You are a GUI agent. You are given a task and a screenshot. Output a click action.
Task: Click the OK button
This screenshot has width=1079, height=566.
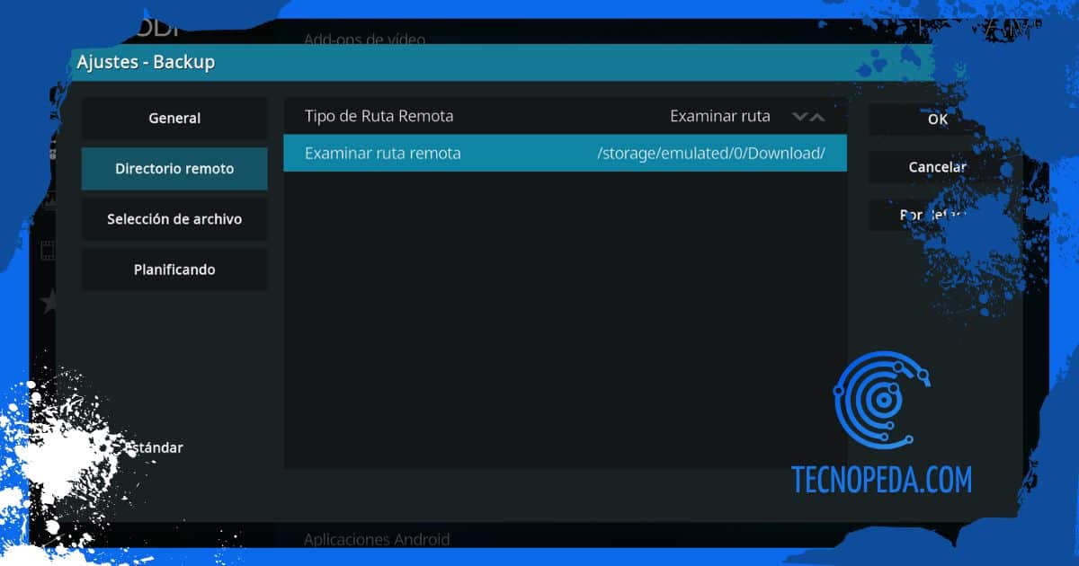[938, 119]
